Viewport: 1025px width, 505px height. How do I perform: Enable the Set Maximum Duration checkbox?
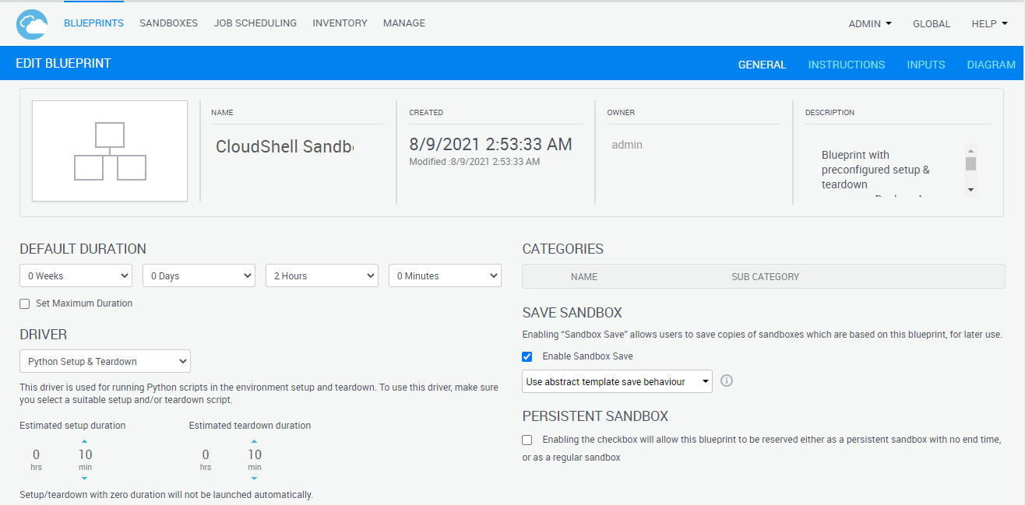(25, 303)
